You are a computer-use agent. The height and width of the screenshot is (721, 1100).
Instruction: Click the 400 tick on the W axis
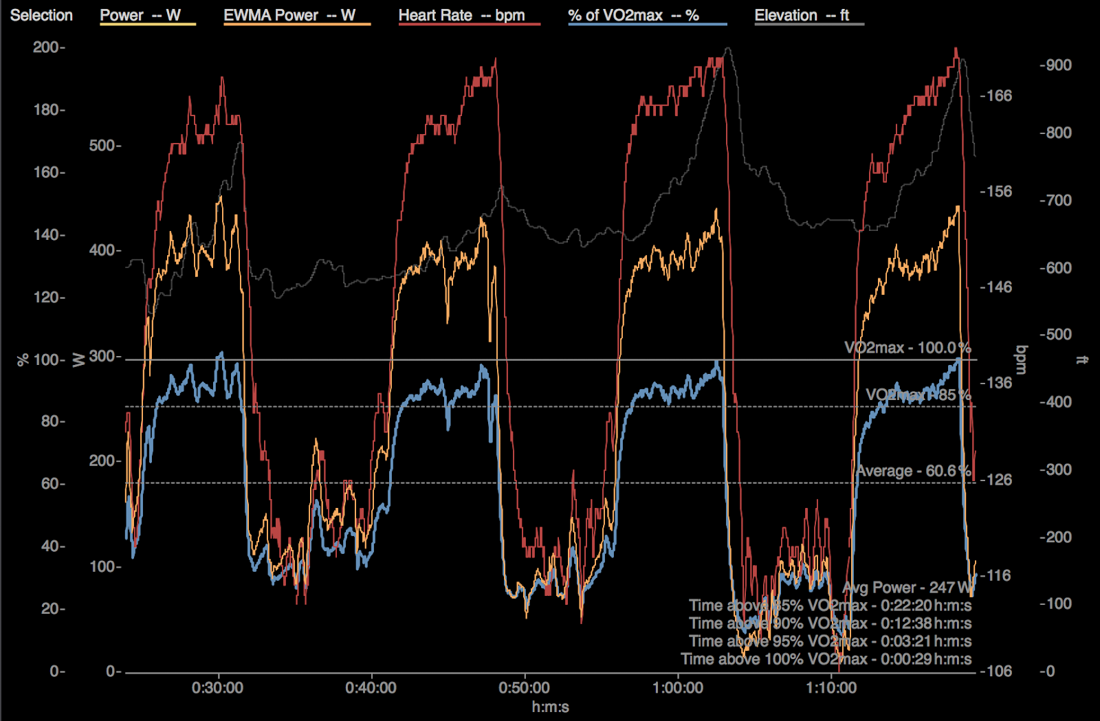coord(104,250)
